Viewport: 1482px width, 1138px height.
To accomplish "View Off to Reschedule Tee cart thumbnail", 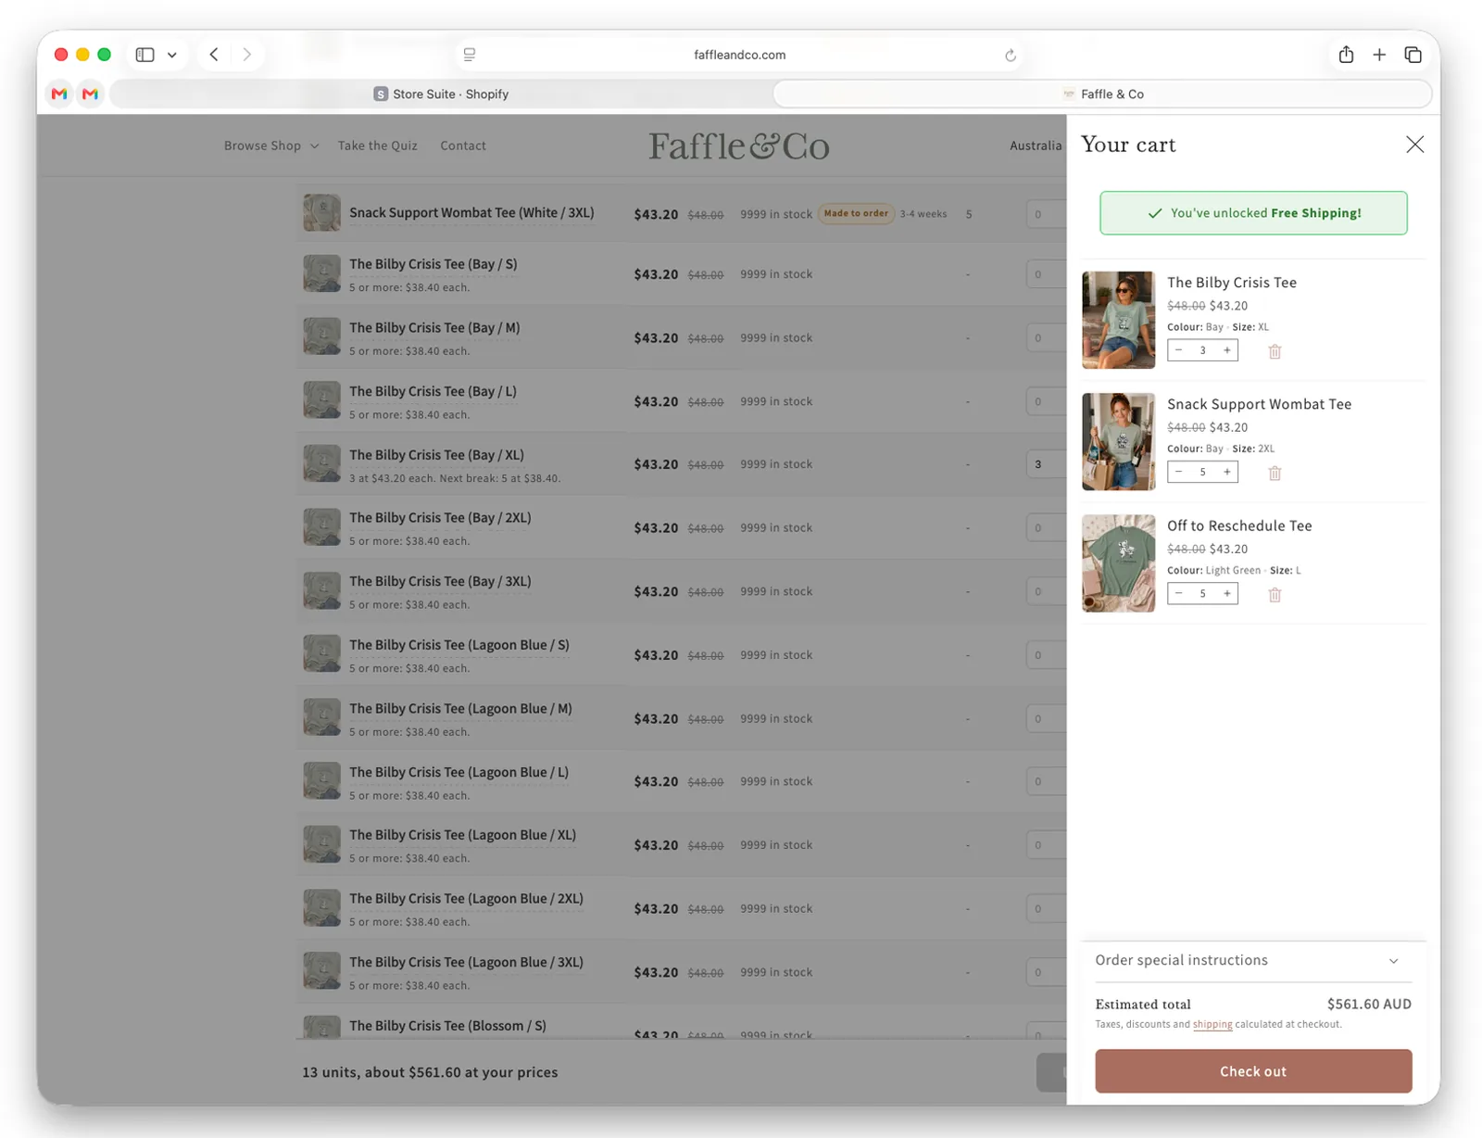I will point(1119,563).
